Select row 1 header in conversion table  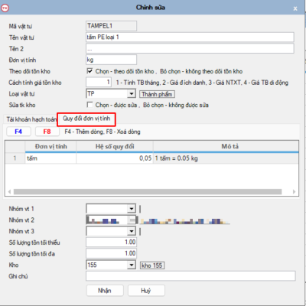click(15, 158)
